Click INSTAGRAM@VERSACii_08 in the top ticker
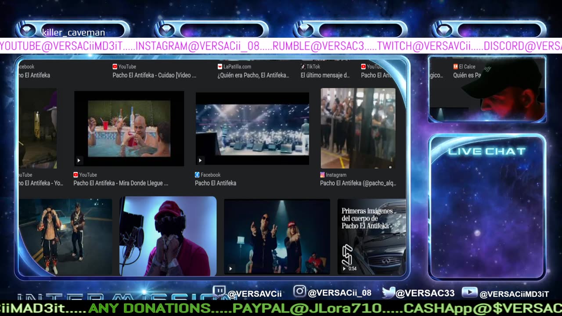The image size is (562, 316). (x=198, y=46)
